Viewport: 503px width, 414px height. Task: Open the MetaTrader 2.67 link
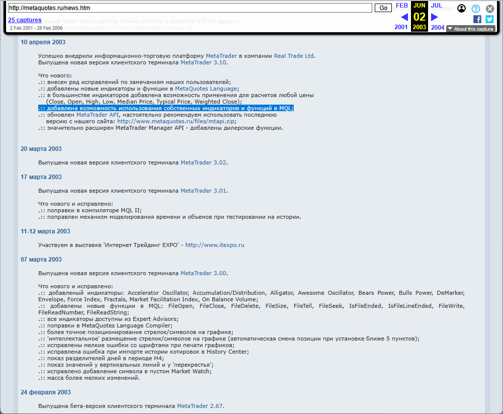pyautogui.click(x=200, y=406)
